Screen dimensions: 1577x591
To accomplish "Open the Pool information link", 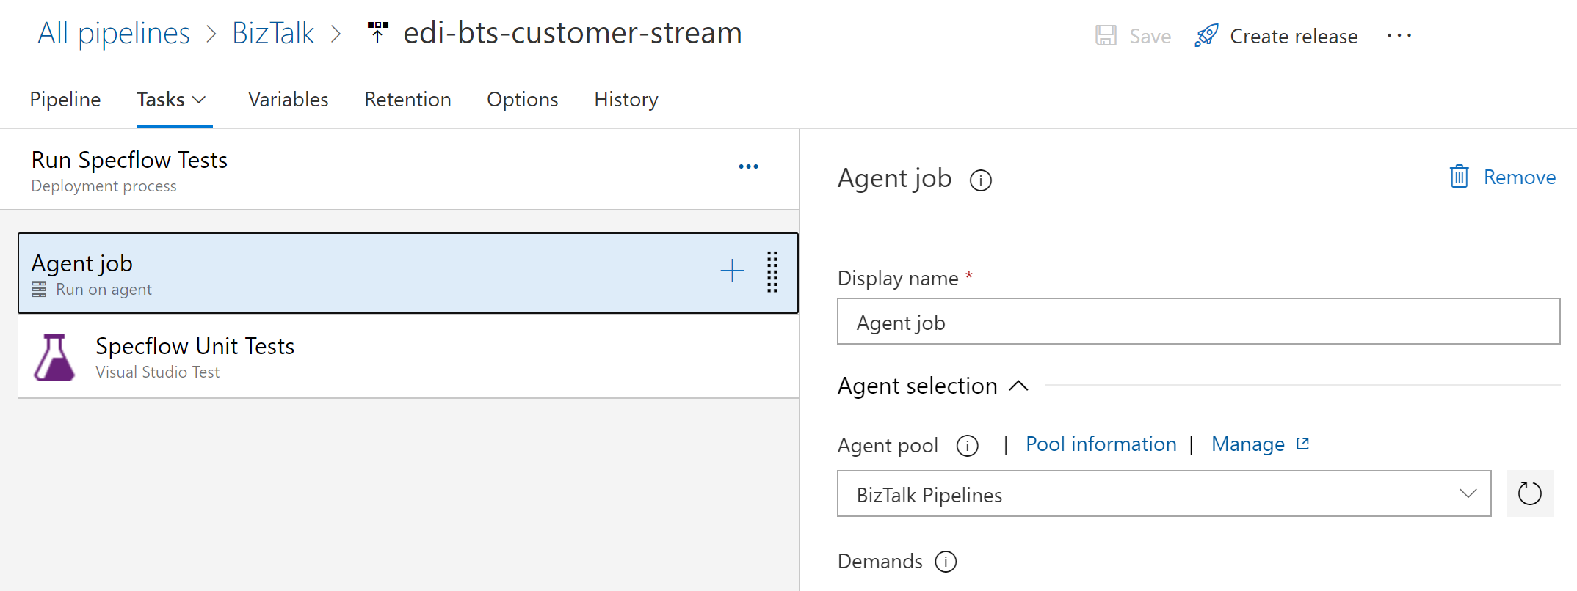I will pos(1101,444).
